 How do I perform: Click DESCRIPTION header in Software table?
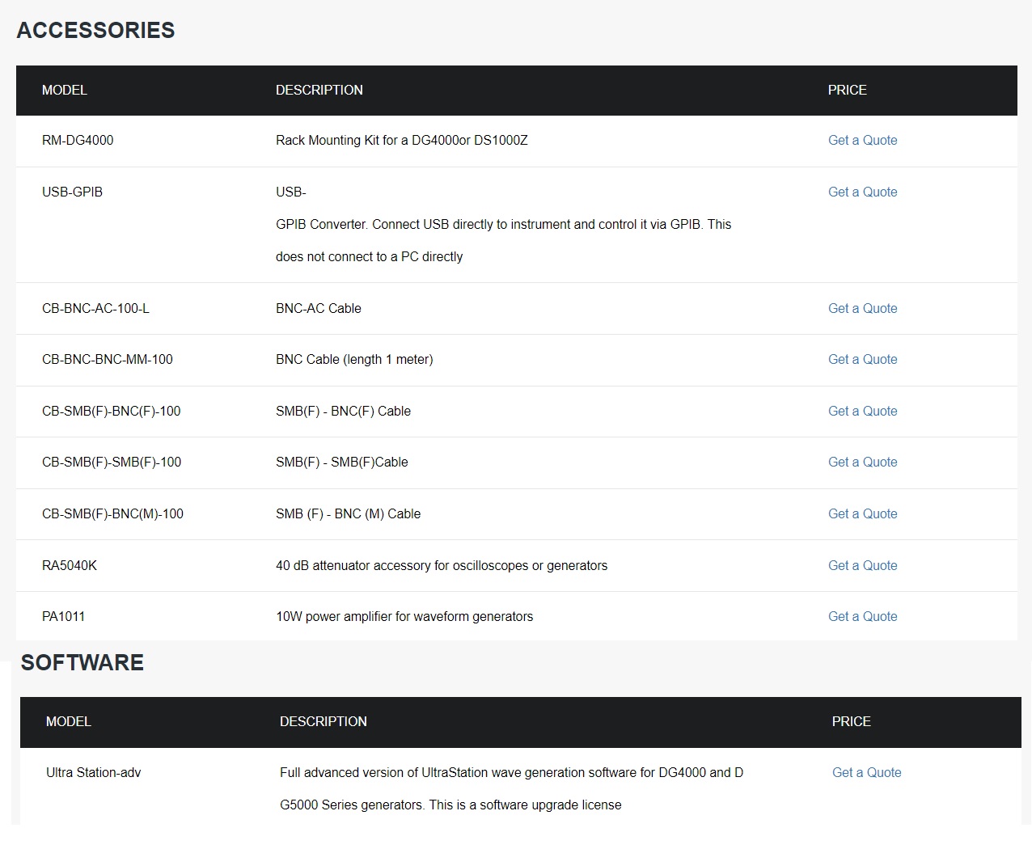click(x=324, y=721)
